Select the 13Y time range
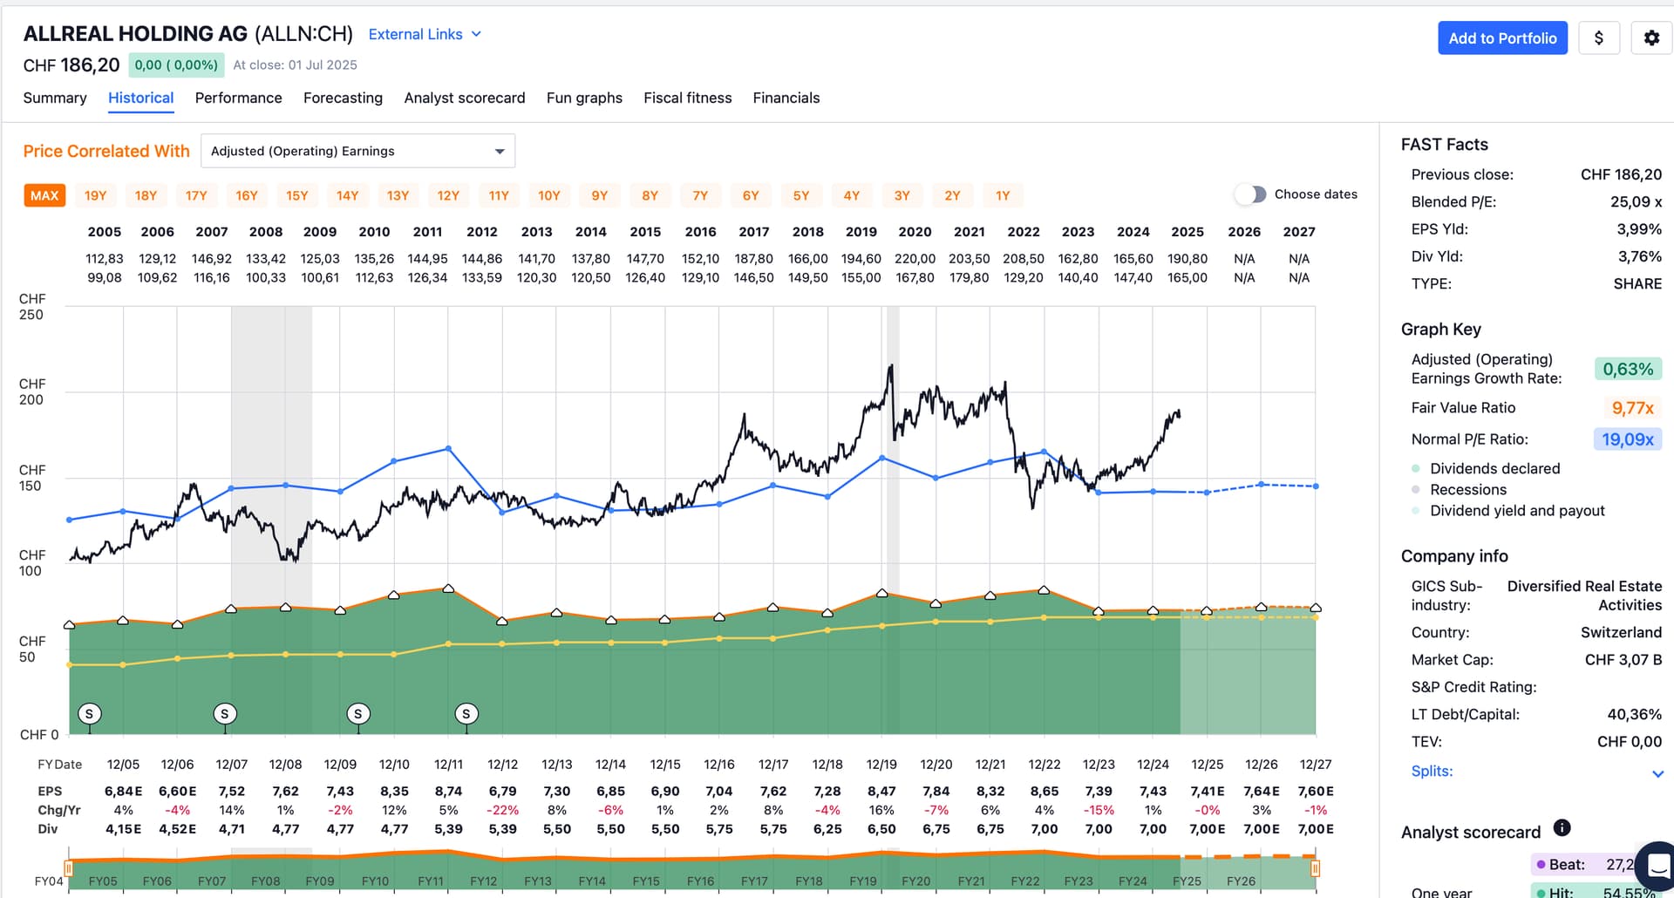 (x=398, y=195)
